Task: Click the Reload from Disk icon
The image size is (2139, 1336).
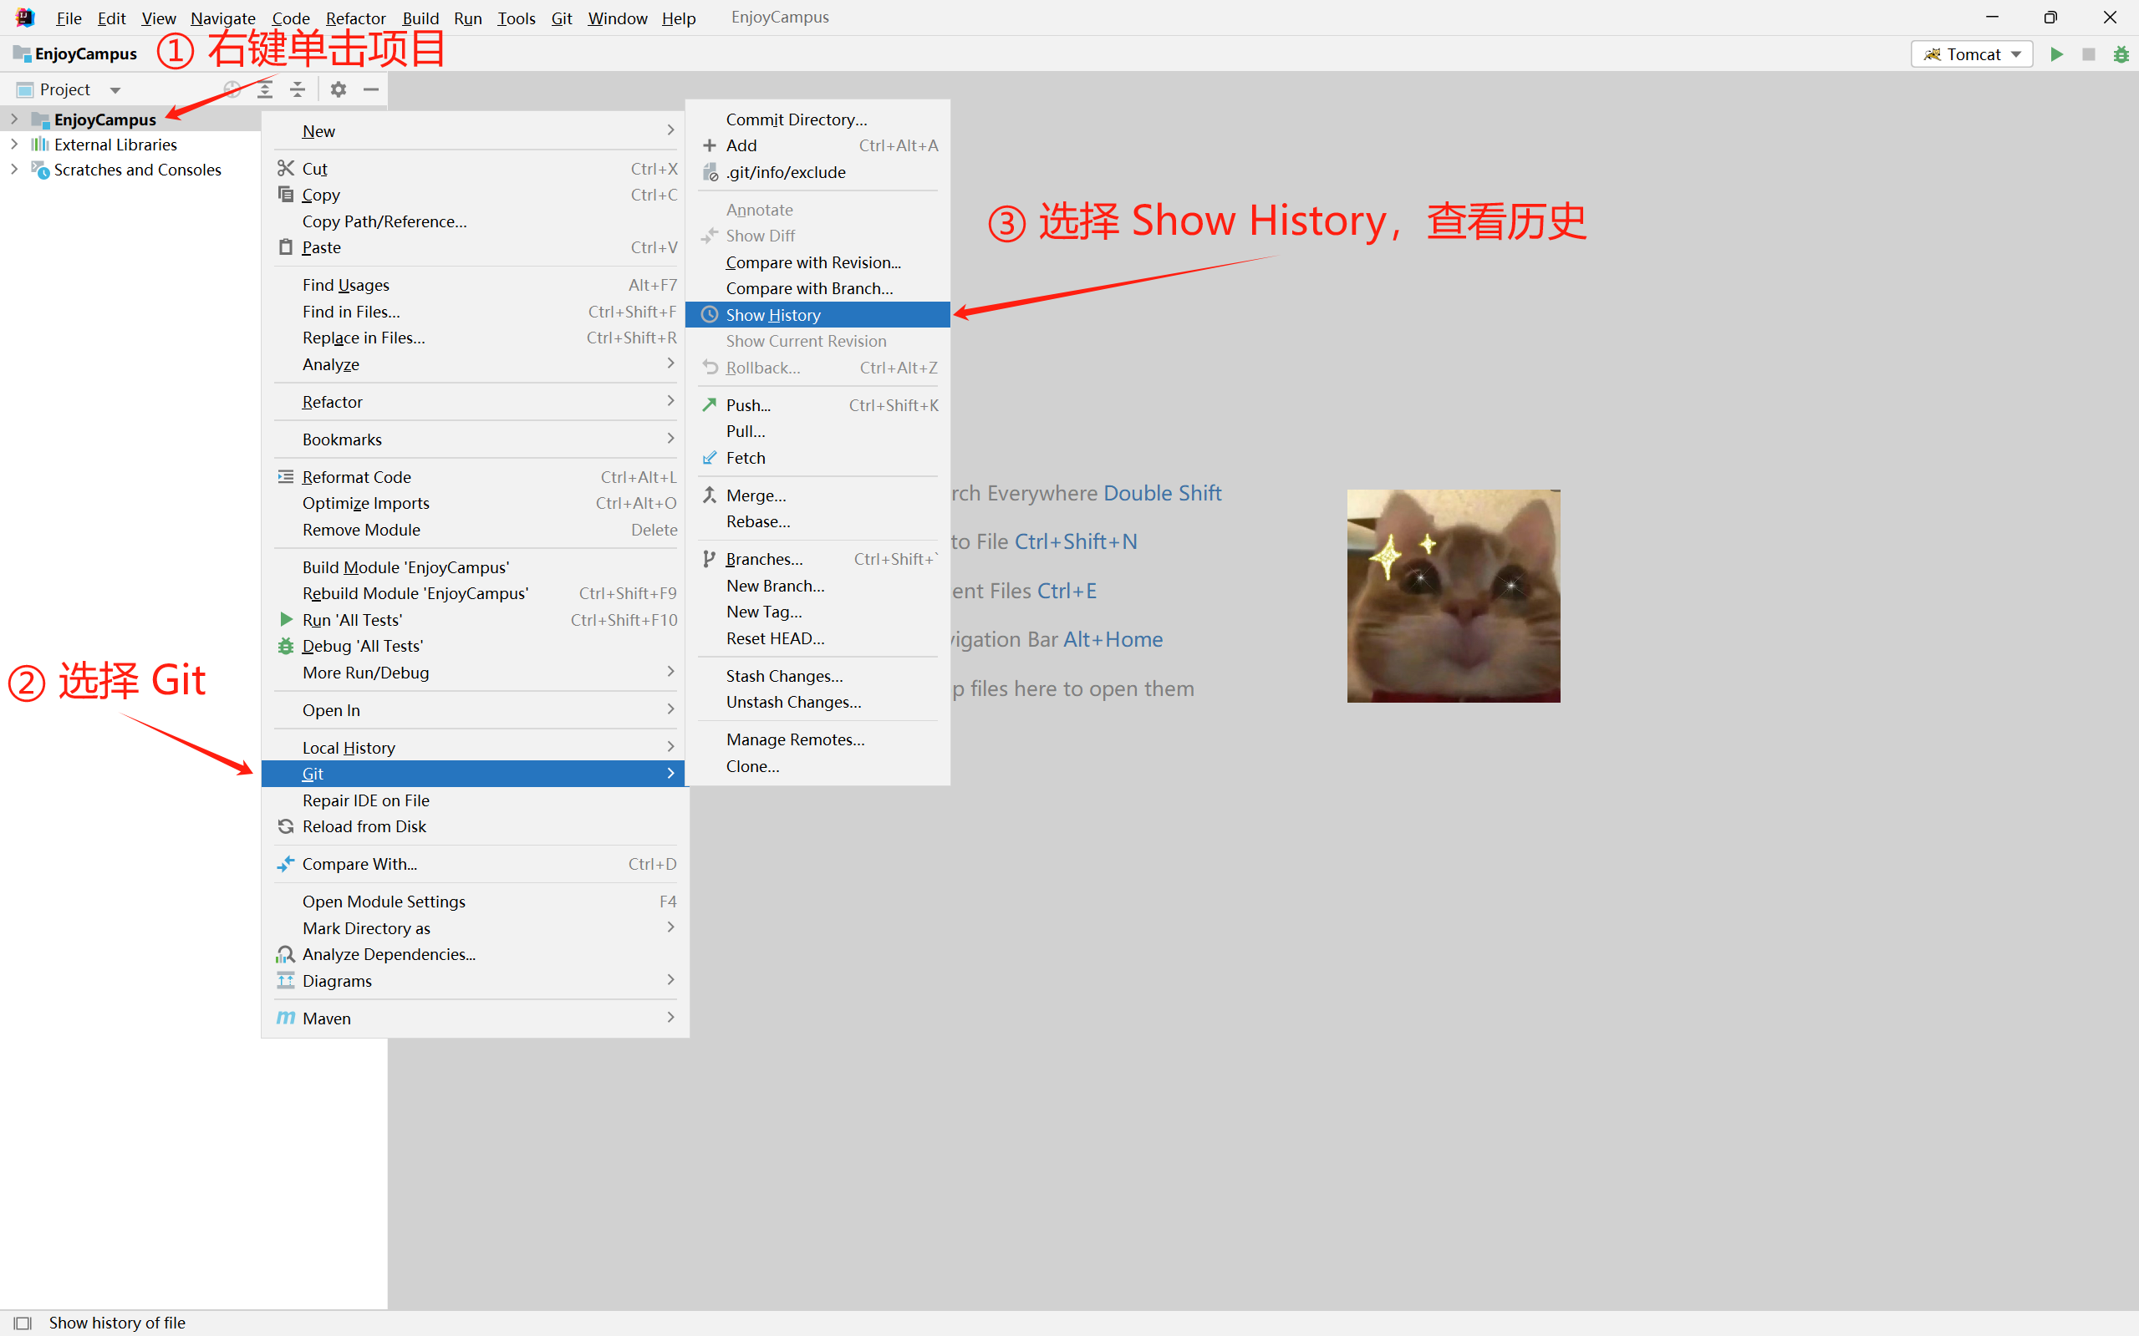Action: [x=286, y=826]
